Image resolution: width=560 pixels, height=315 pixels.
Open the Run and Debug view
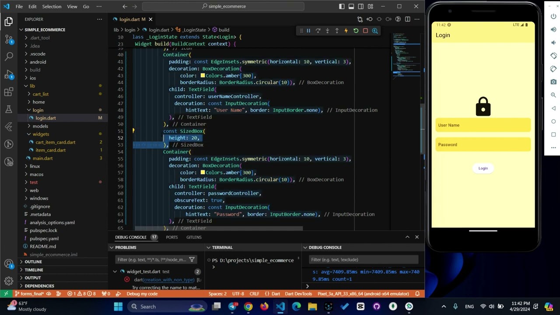point(9,74)
